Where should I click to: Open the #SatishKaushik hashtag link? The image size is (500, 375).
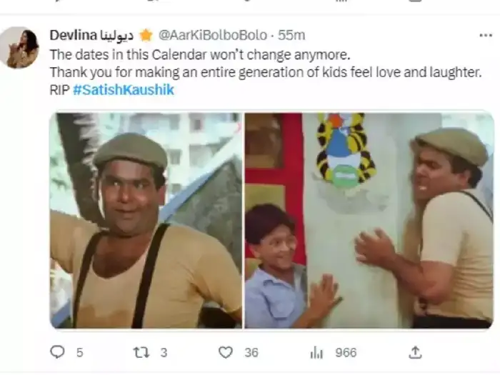(124, 90)
